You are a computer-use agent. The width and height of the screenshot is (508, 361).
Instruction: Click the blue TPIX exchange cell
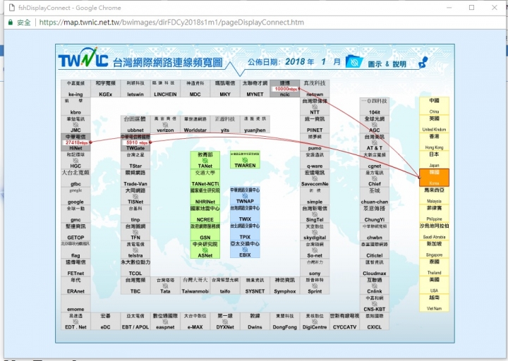click(245, 231)
